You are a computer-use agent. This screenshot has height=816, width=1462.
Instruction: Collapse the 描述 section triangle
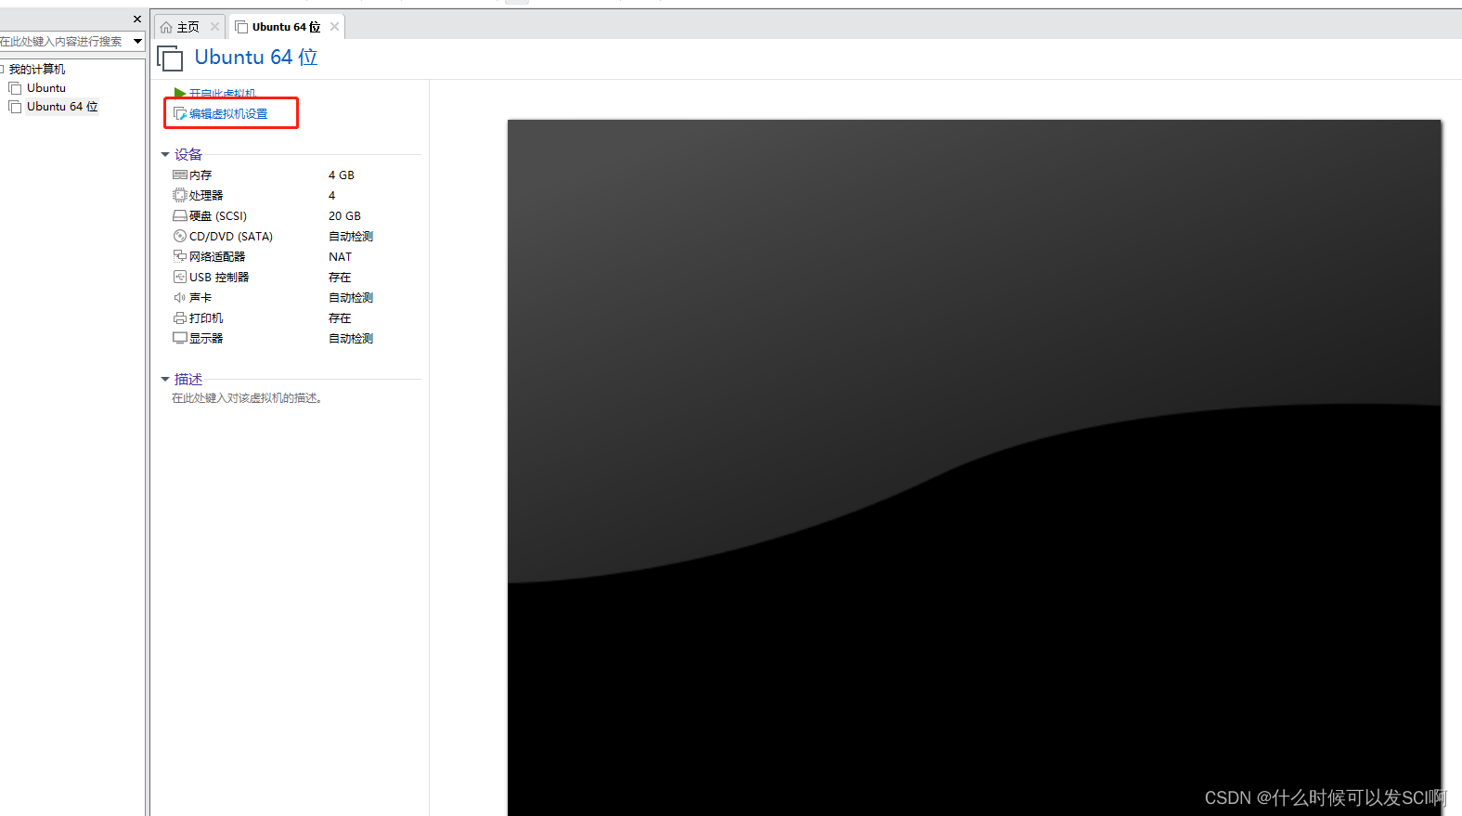165,379
